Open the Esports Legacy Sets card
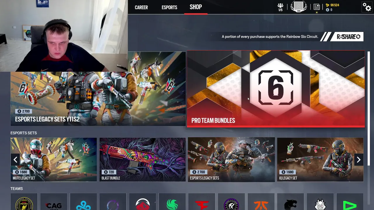 click(x=231, y=160)
